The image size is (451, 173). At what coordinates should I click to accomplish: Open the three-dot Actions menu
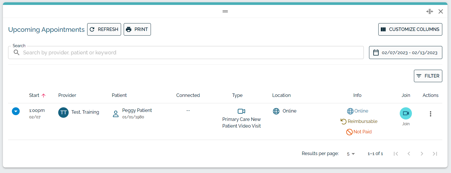pyautogui.click(x=430, y=114)
